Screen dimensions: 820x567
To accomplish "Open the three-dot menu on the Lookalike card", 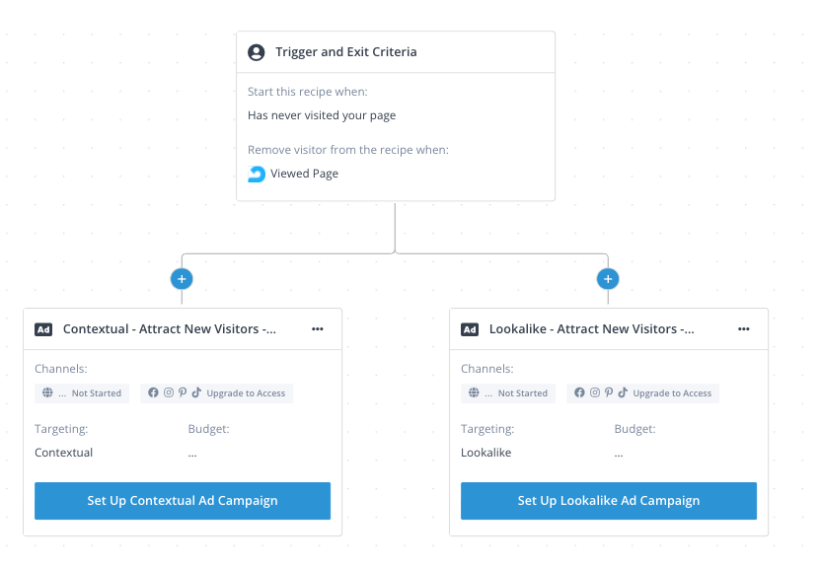I will click(744, 328).
